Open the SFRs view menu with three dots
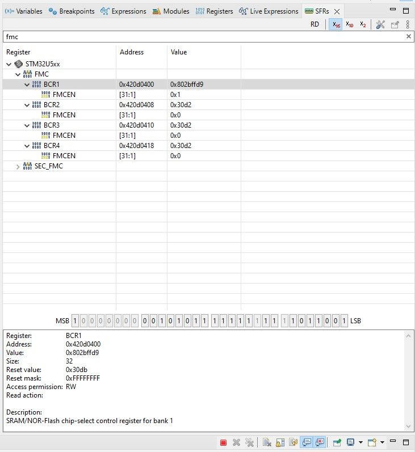 pos(408,24)
